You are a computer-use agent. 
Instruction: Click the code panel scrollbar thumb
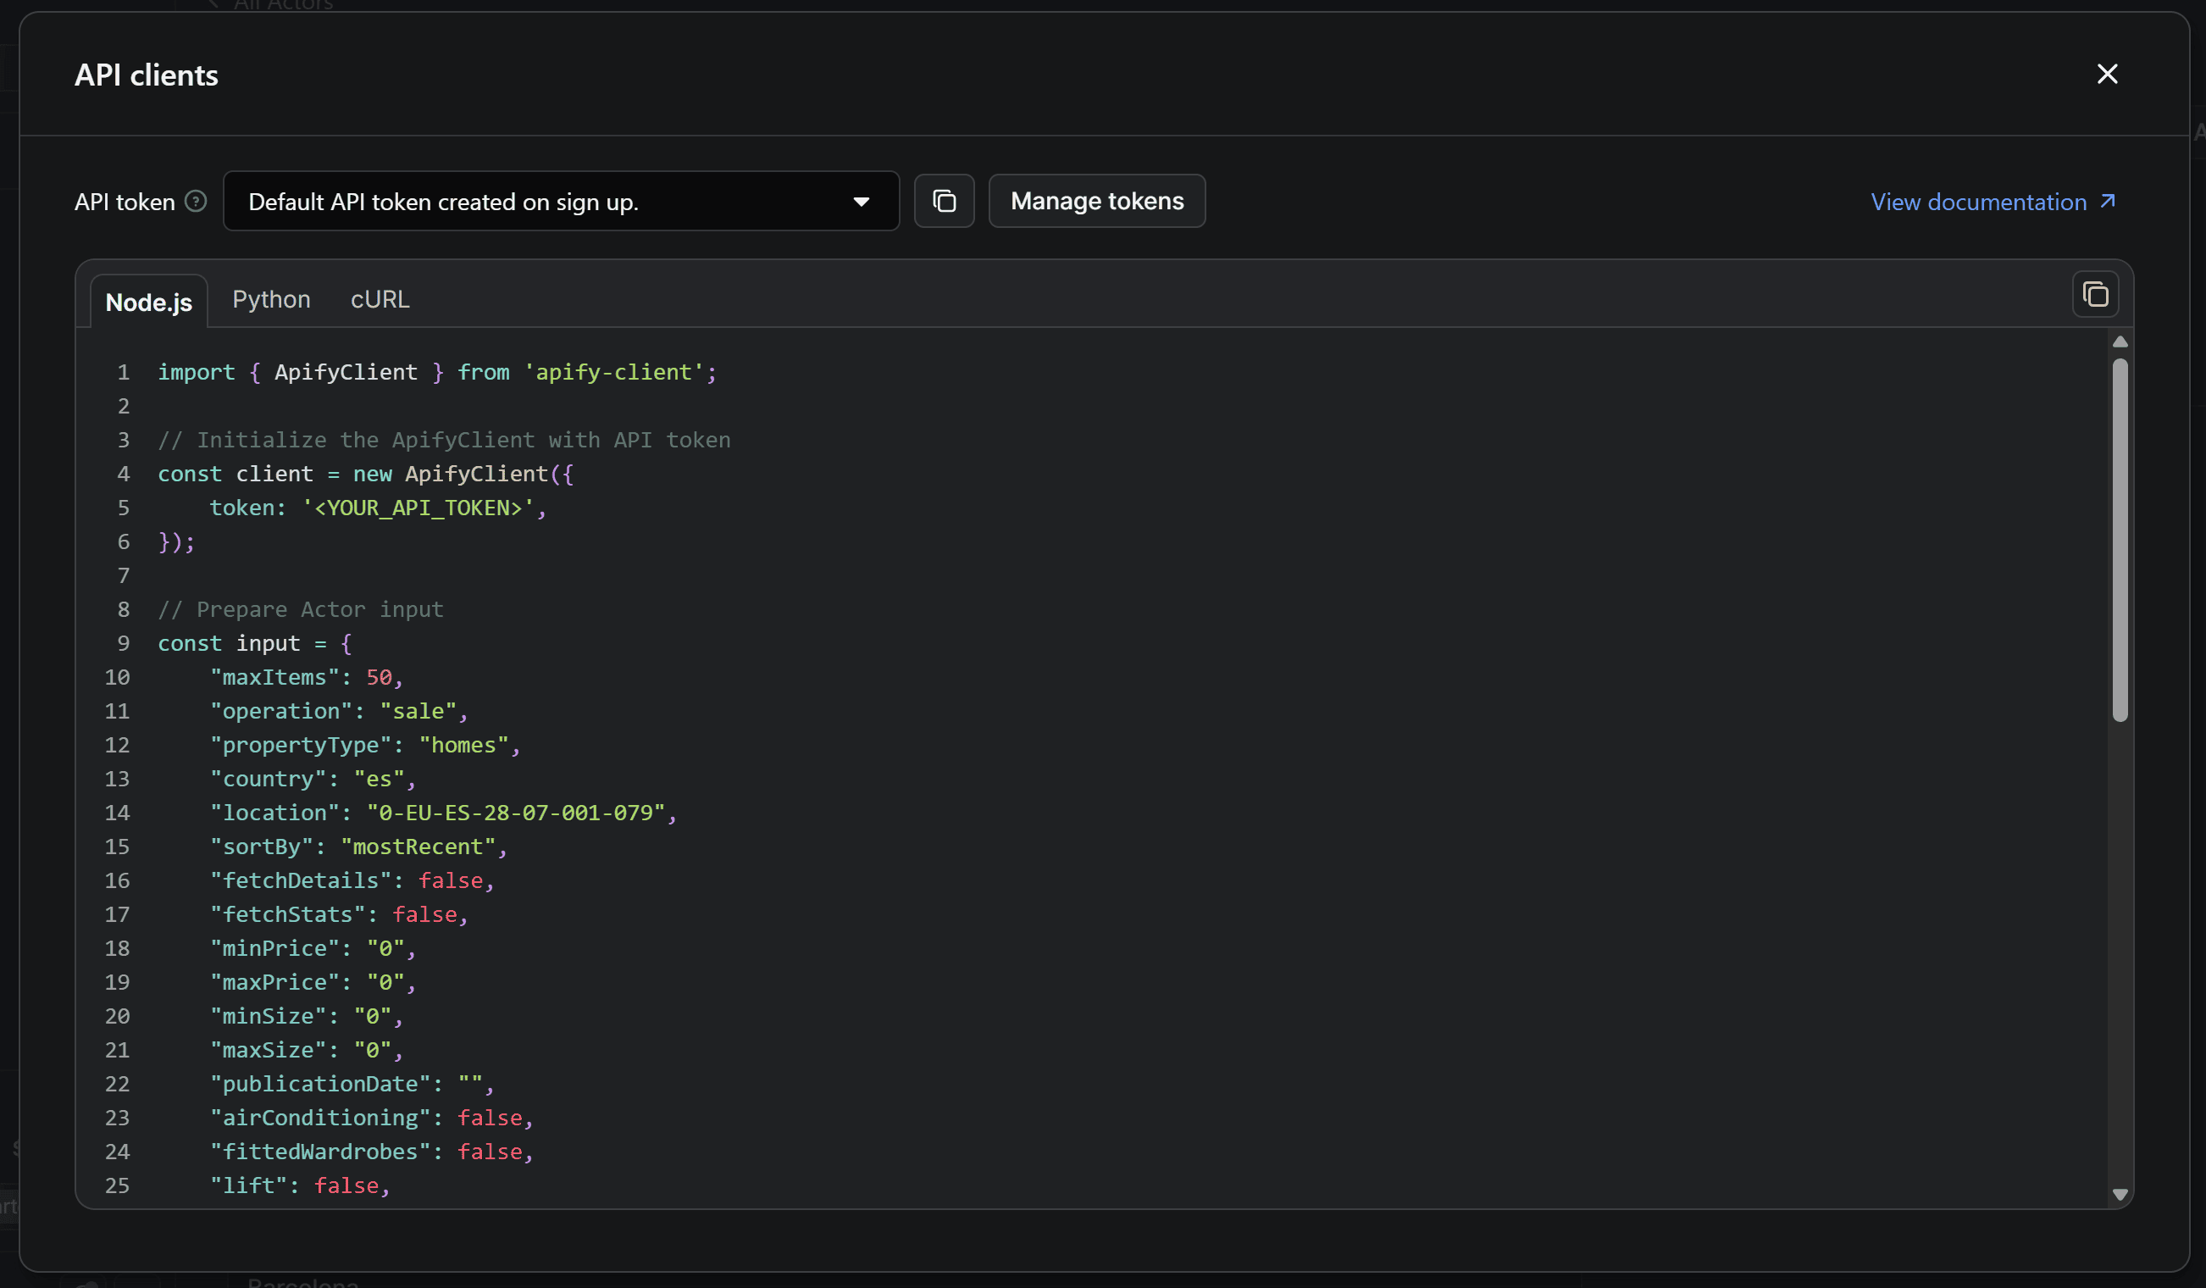pyautogui.click(x=2120, y=538)
